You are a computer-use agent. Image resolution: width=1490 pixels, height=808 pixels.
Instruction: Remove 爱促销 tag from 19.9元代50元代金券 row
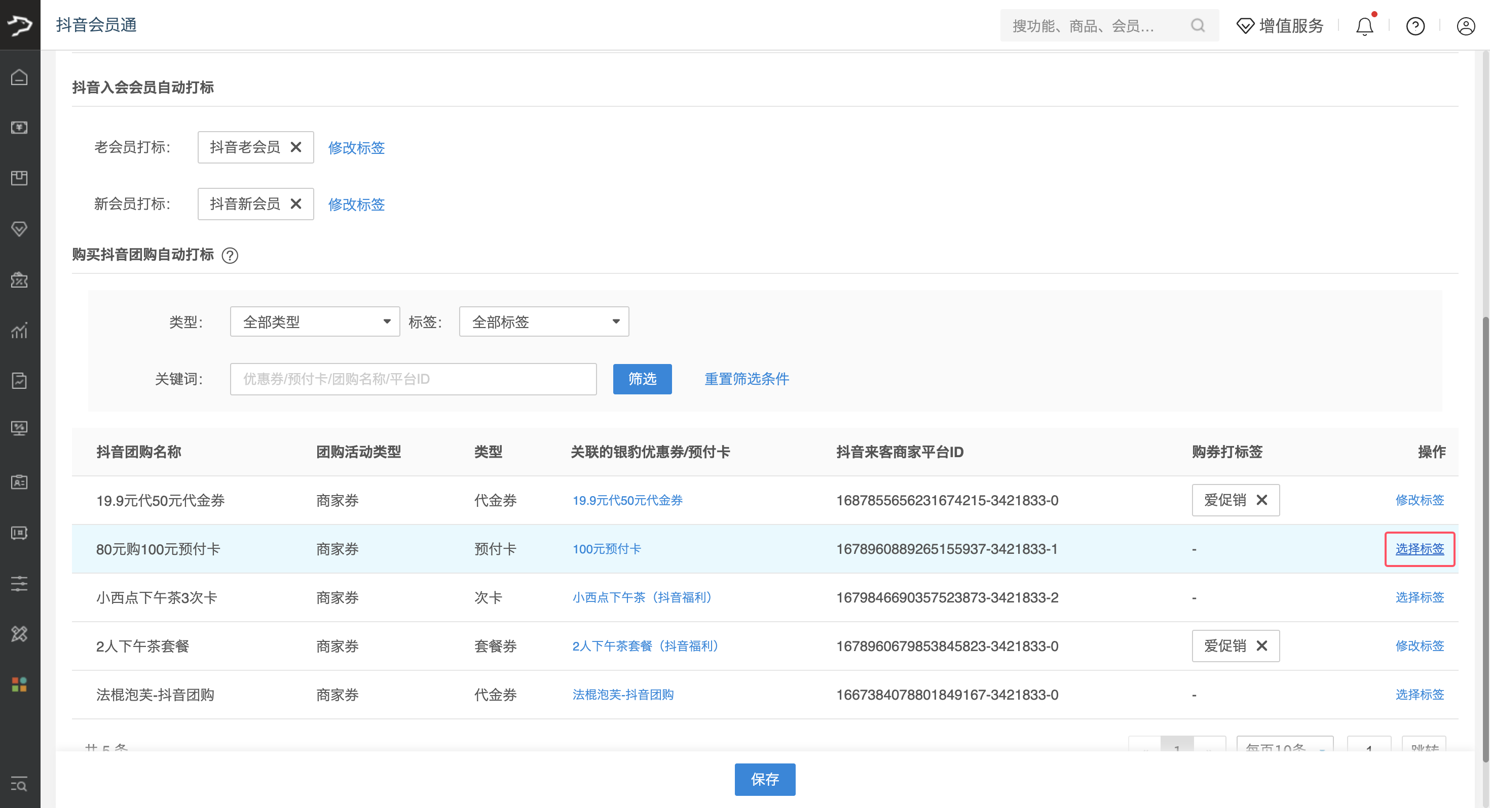coord(1262,500)
